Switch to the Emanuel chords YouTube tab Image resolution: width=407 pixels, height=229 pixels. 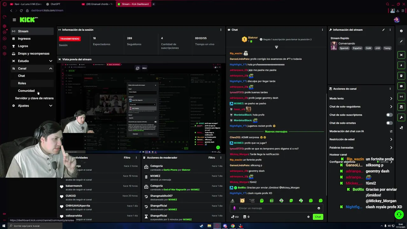[x=97, y=4]
